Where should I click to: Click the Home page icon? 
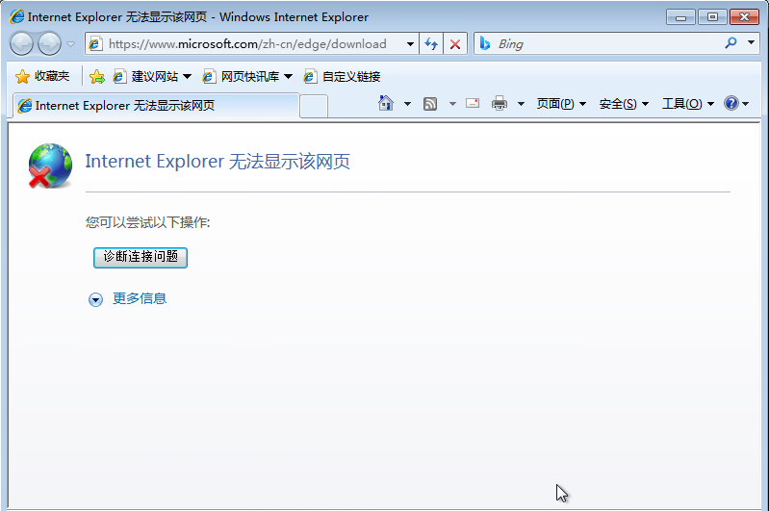pyautogui.click(x=386, y=104)
